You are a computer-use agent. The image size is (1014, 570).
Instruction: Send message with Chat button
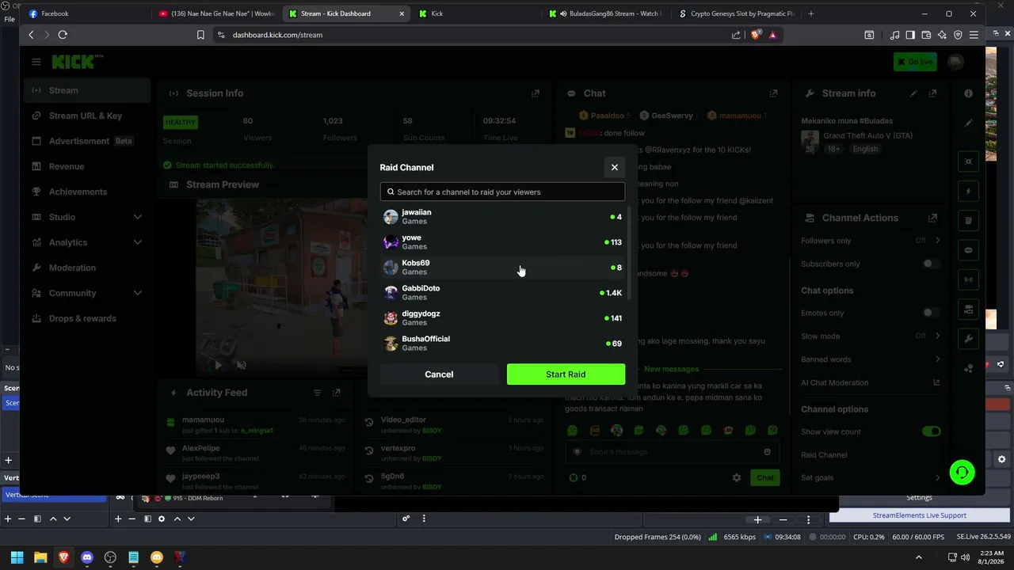coord(764,477)
